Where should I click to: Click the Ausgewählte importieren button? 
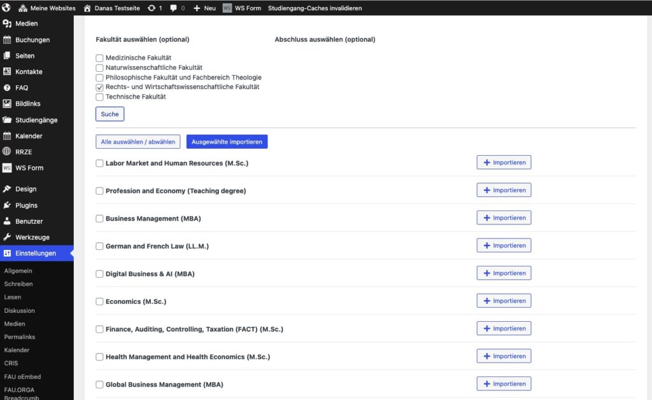click(x=227, y=142)
